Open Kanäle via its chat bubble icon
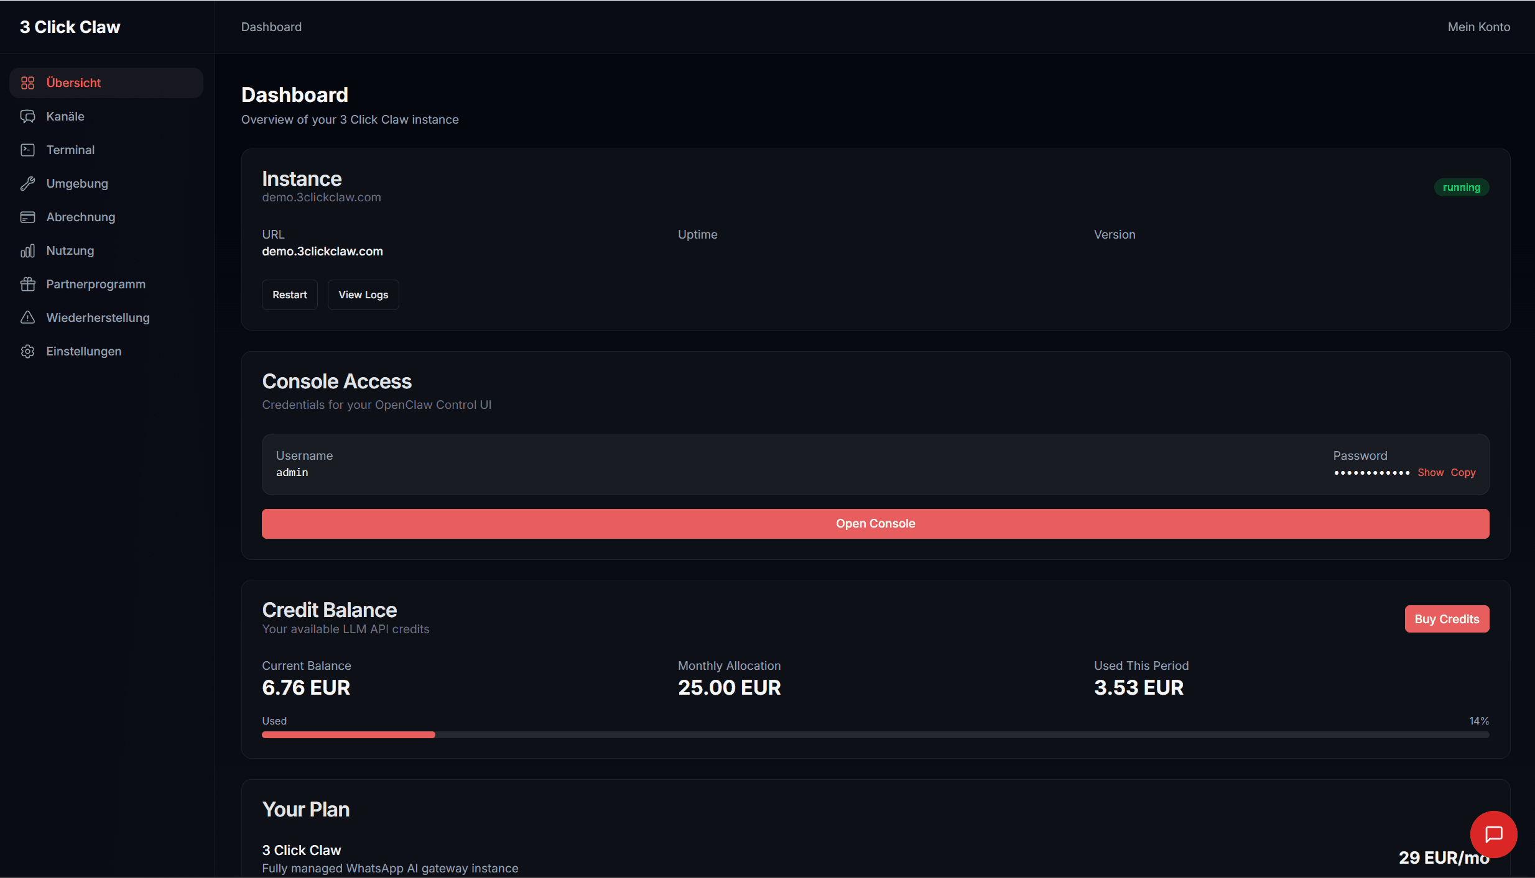Viewport: 1535px width, 878px height. (28, 116)
